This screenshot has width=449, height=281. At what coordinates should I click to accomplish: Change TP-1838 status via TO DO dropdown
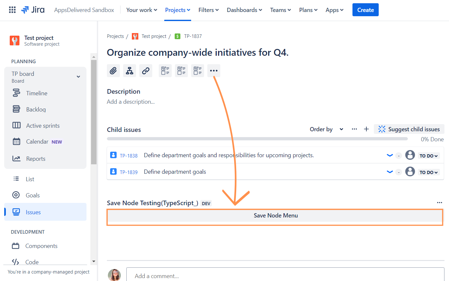pos(429,156)
